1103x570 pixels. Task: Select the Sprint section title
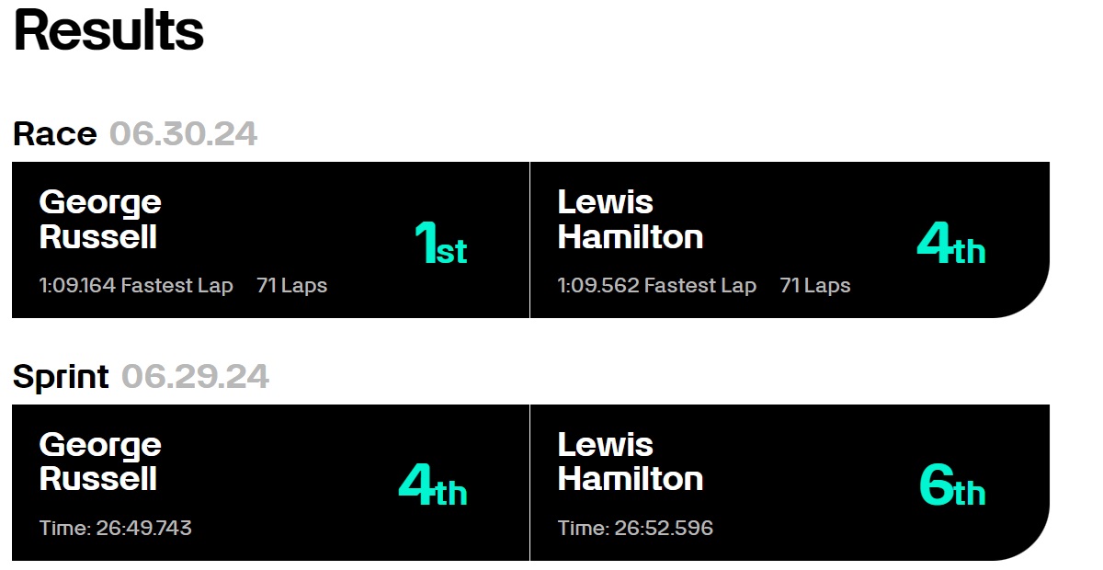coord(61,377)
